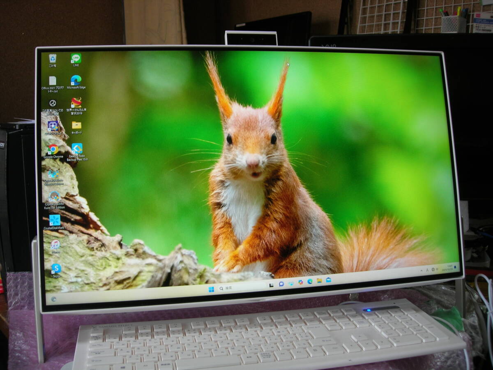This screenshot has height=370, width=493.
Task: Open File Explorer on the taskbar
Action: pyautogui.click(x=319, y=280)
